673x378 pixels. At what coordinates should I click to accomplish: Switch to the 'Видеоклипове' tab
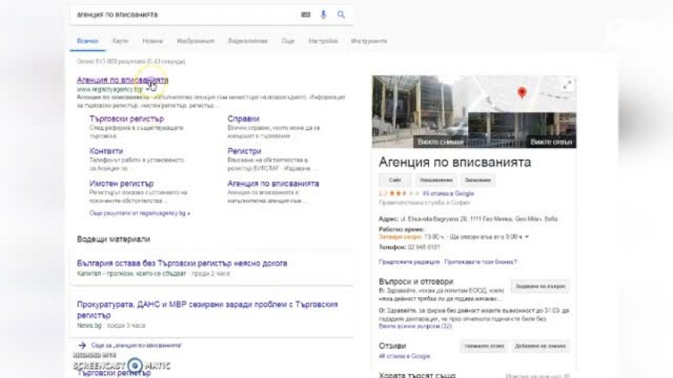[247, 41]
